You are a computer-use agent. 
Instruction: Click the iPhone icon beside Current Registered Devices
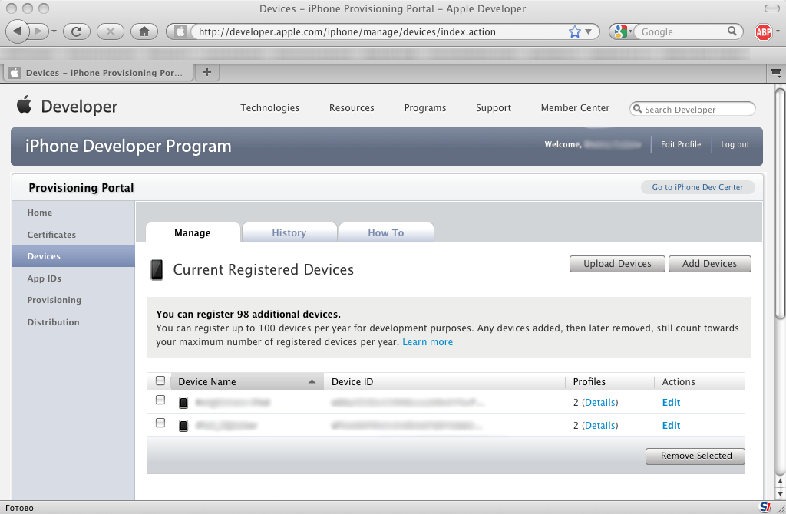click(157, 269)
